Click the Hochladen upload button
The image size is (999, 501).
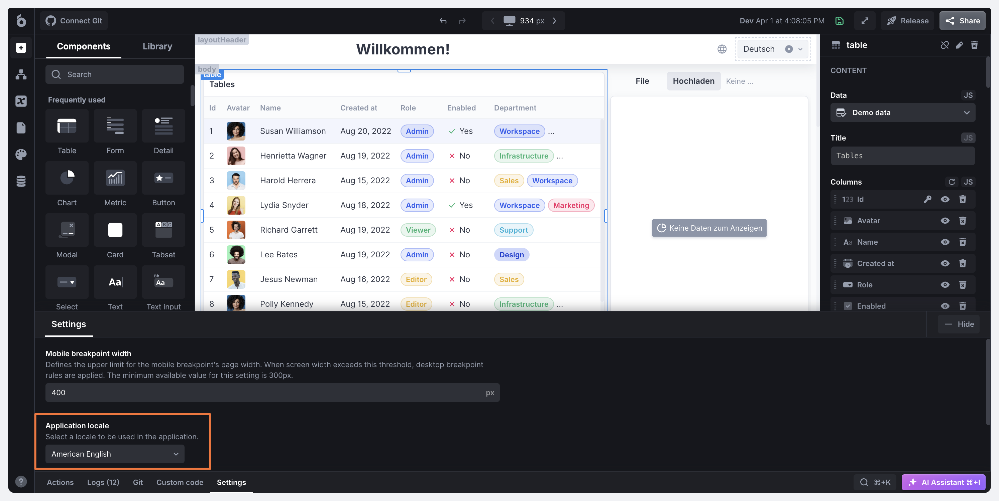click(x=693, y=81)
